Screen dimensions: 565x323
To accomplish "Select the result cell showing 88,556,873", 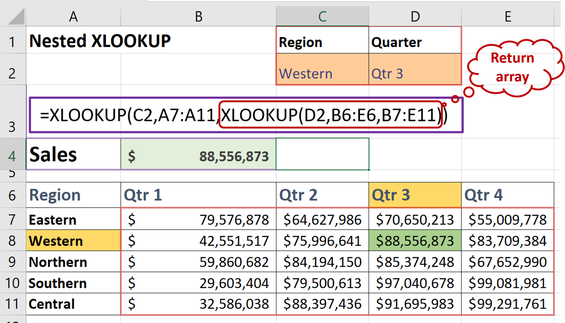I will [x=198, y=154].
